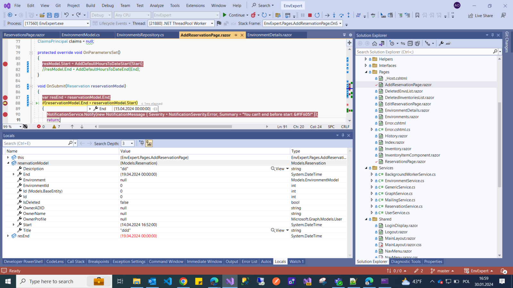This screenshot has width=513, height=288.
Task: Click the Live Share button
Action: pos(480,15)
